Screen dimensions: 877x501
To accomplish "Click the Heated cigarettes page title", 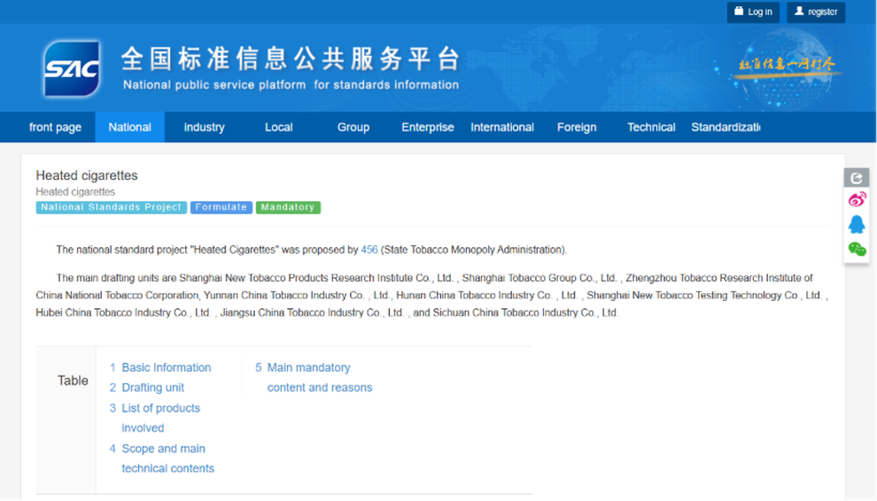I will (x=87, y=175).
